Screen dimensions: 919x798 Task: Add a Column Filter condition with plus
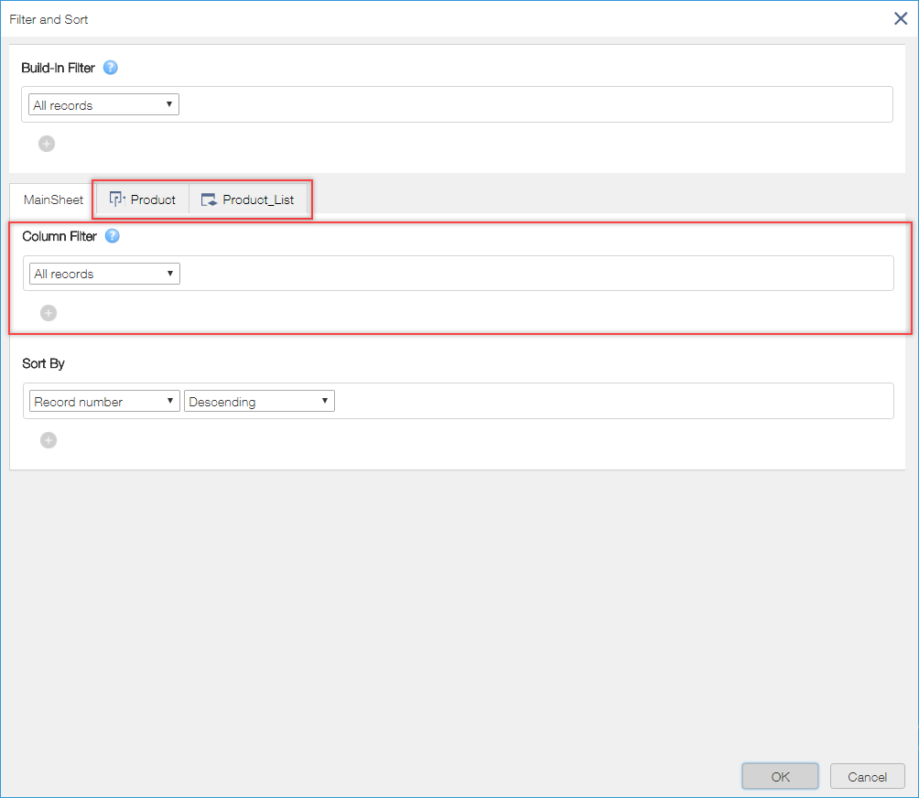tap(49, 313)
